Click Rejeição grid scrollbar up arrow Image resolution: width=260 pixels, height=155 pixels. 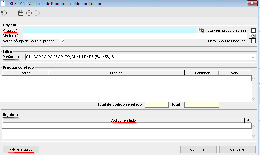coord(253,126)
